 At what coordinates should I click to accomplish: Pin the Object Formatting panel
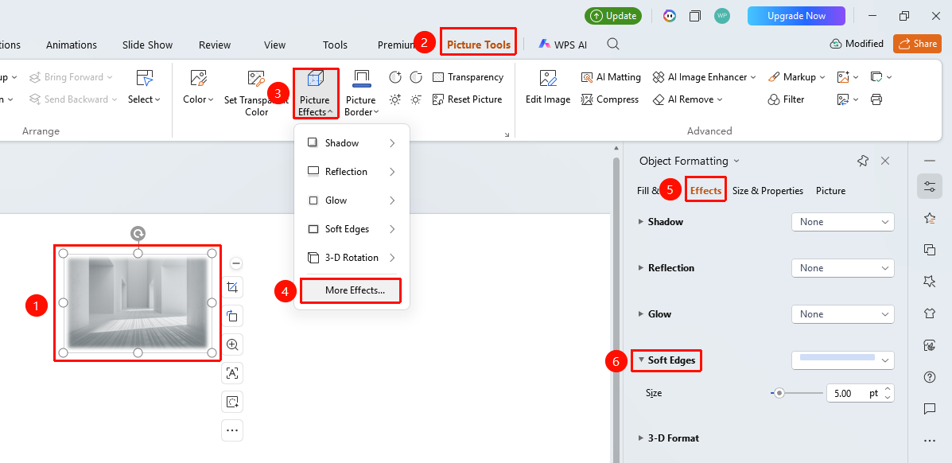click(863, 161)
